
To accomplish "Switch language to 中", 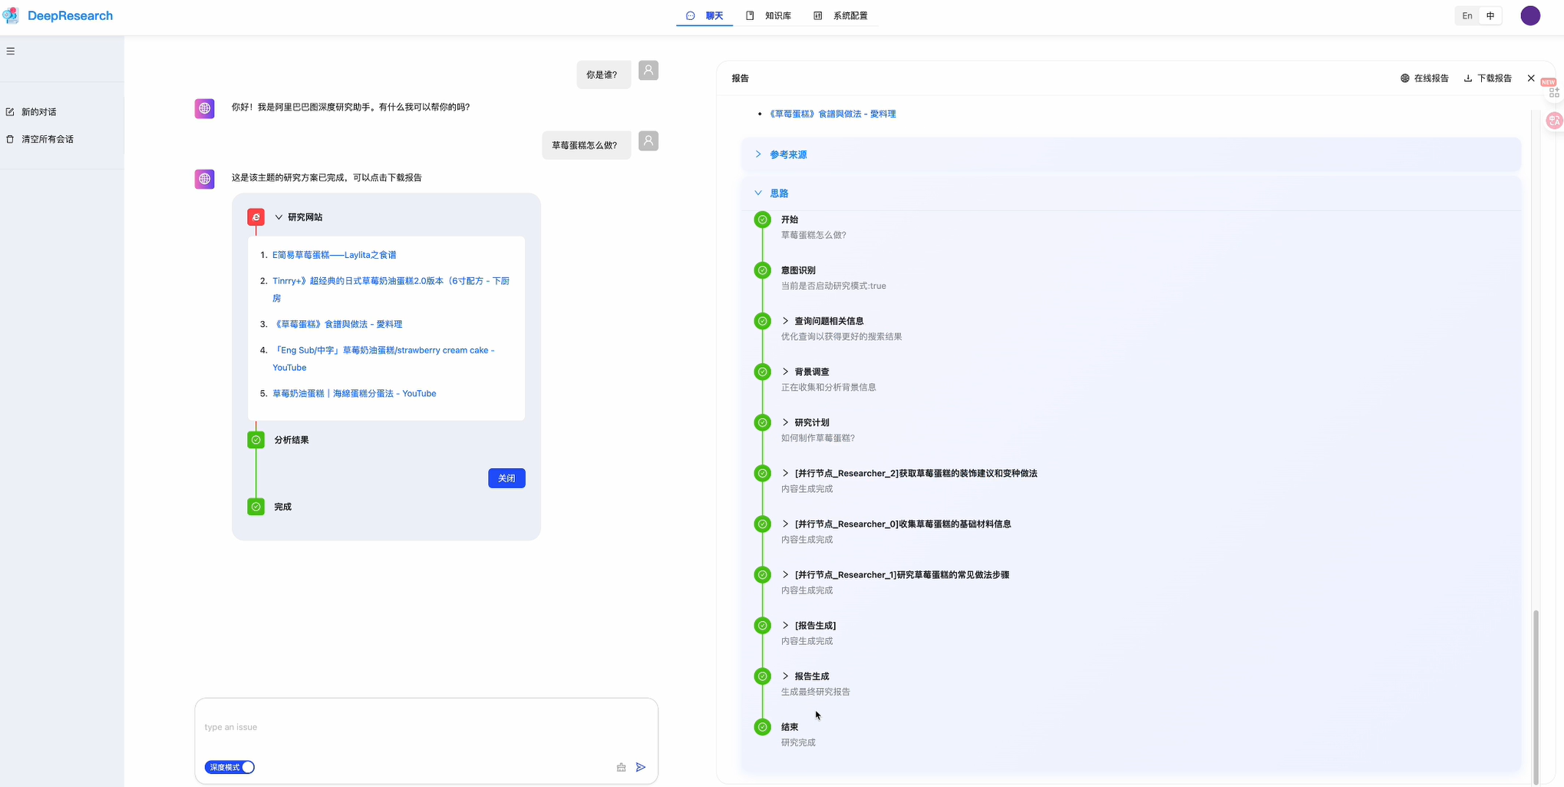I will (1490, 15).
